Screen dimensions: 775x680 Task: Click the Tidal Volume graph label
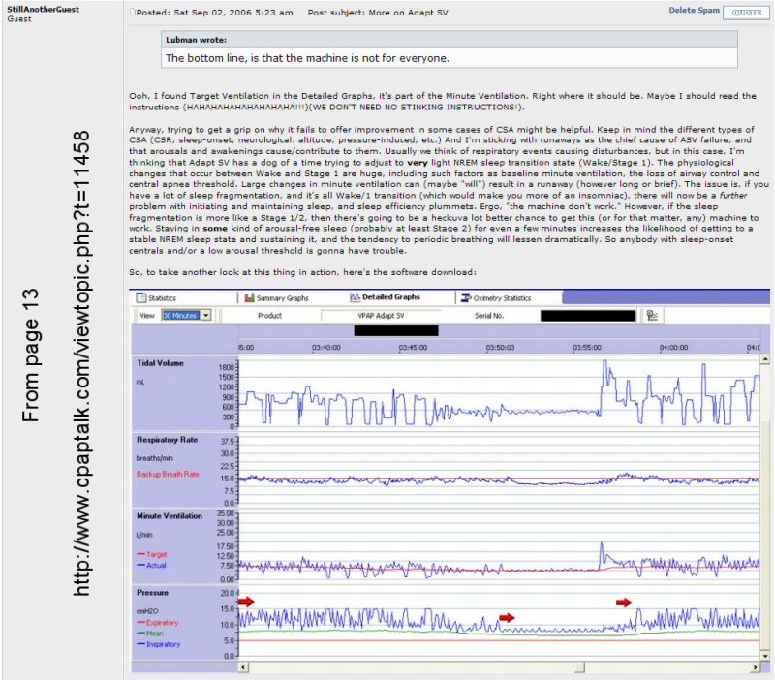pos(160,363)
